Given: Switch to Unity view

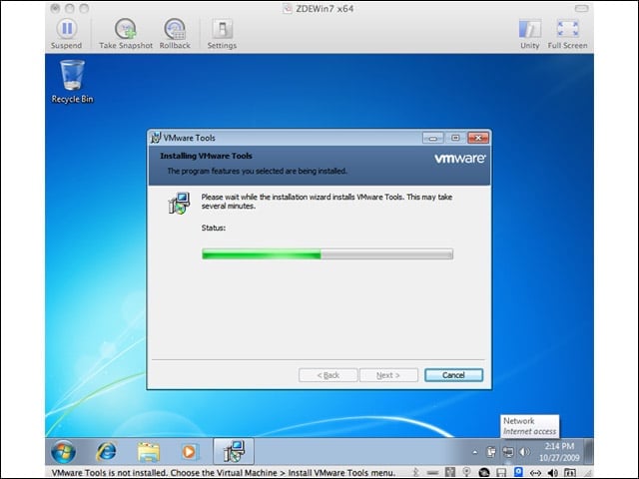Looking at the screenshot, I should coord(530,33).
